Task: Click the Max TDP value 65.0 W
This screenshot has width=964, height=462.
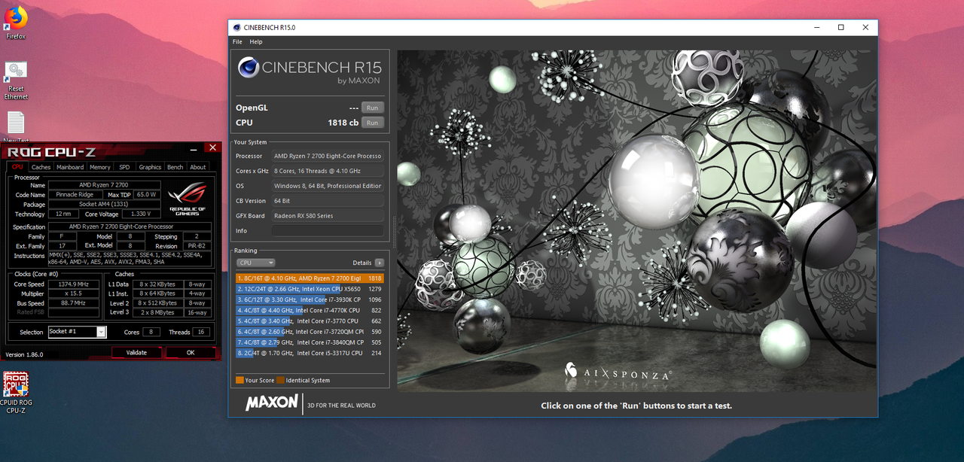Action: click(x=147, y=195)
